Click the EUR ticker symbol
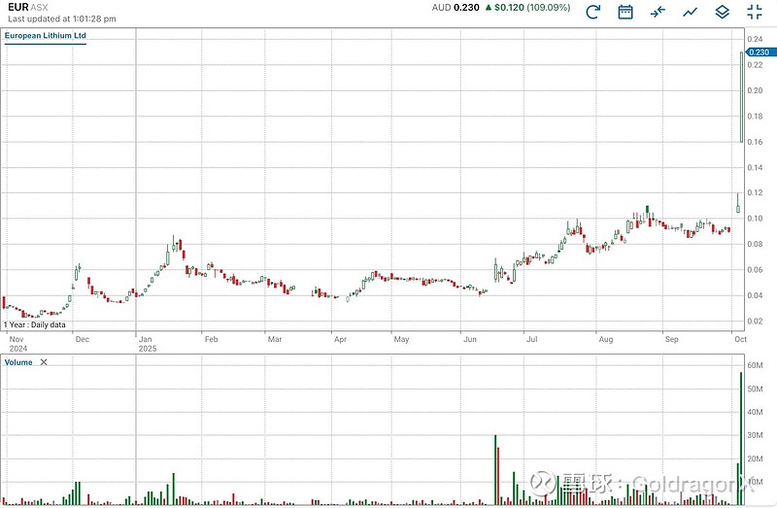Viewport: 777px width, 508px height. [17, 7]
